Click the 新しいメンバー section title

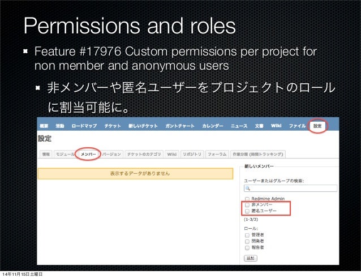tap(259, 166)
